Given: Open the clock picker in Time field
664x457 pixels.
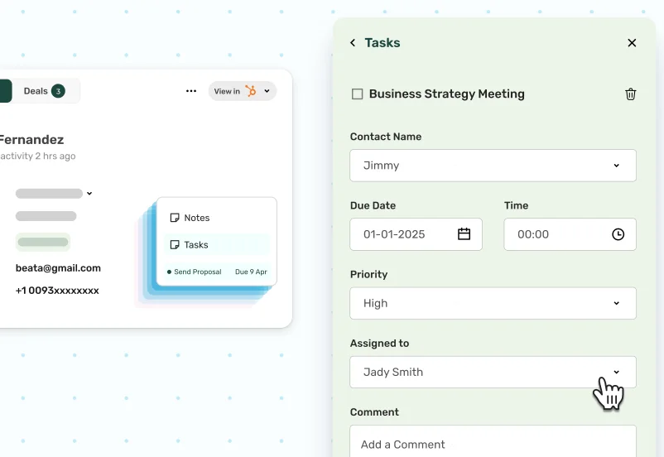Looking at the screenshot, I should click(618, 234).
